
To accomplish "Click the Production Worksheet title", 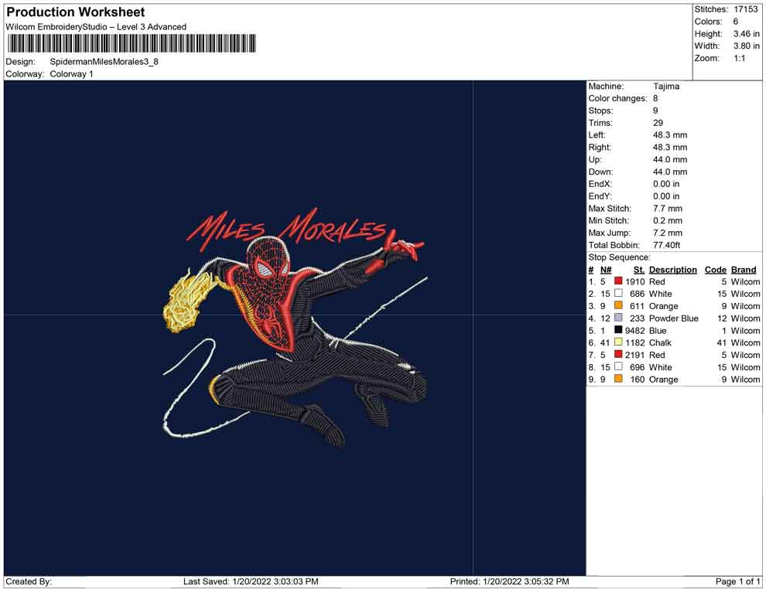I will 75,12.
